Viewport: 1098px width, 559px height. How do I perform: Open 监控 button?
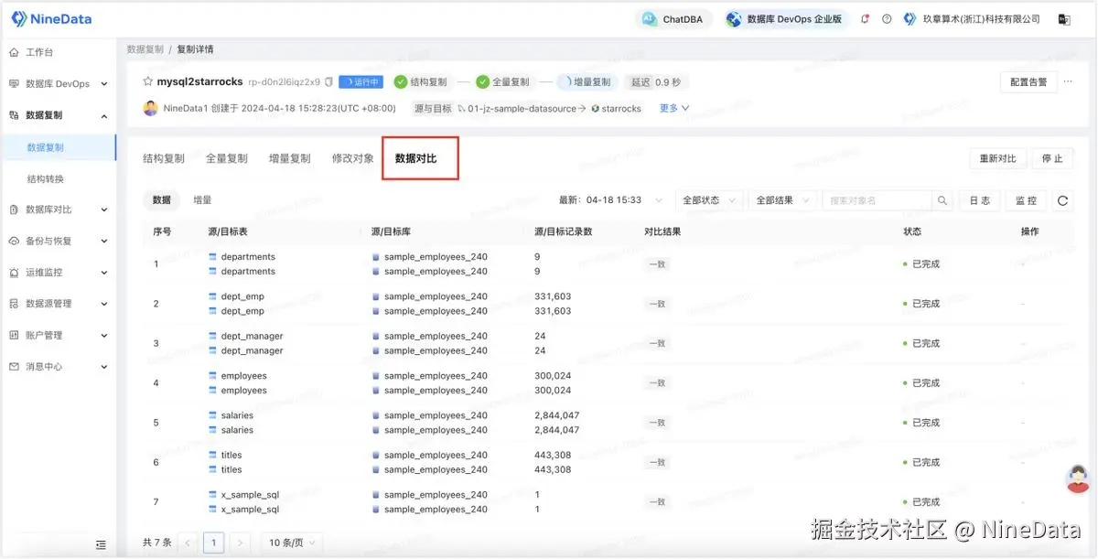pos(1027,200)
